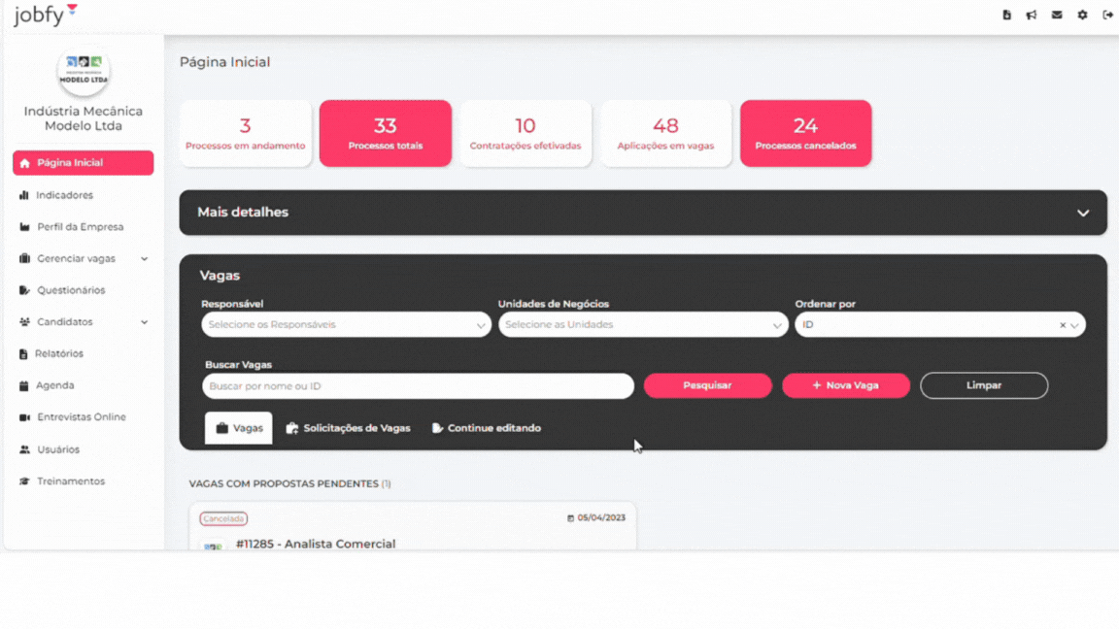Switch to Solicitações de Vagas tab

[348, 428]
